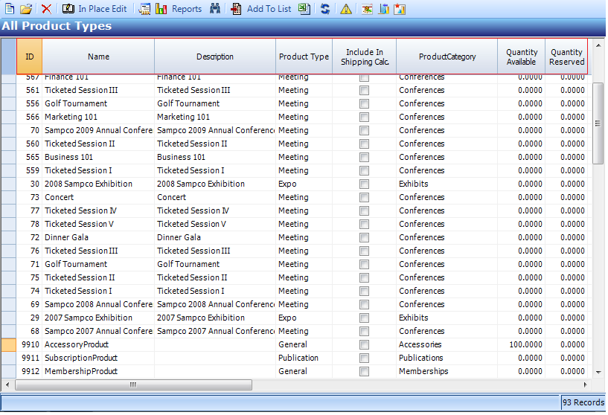Select the Business 101 name cell
The image size is (608, 415).
(x=98, y=158)
